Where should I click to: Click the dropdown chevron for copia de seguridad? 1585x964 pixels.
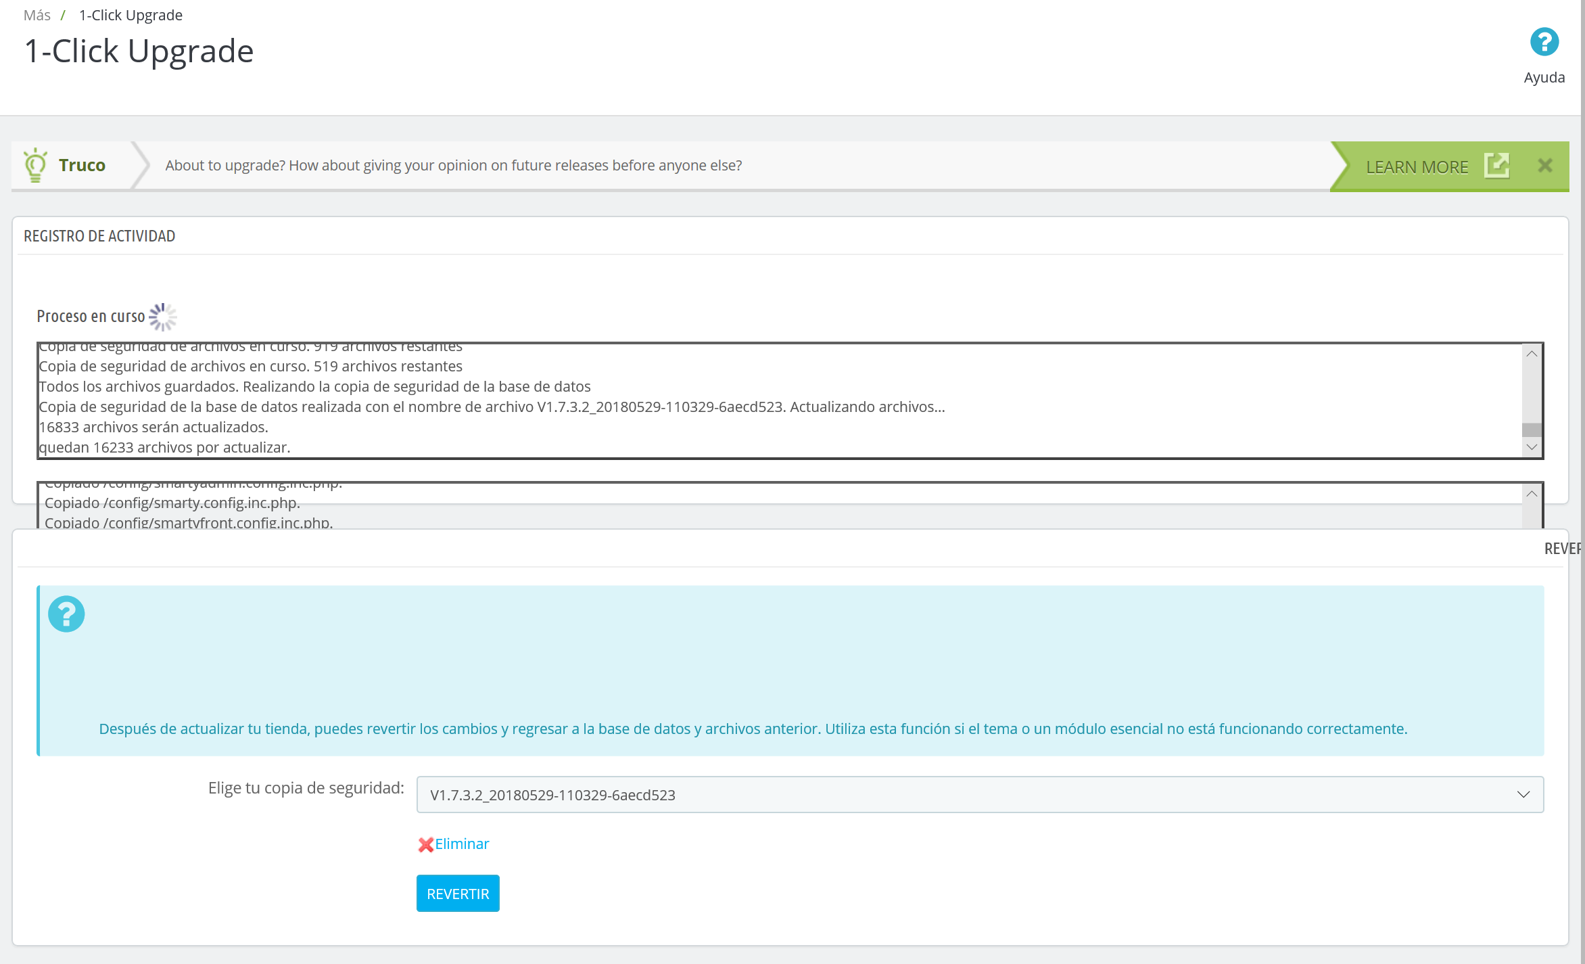point(1523,795)
